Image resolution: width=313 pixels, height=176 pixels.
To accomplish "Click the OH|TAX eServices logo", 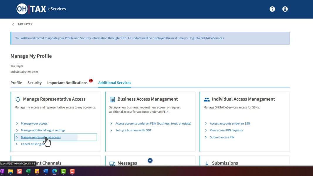I will 41,9.
